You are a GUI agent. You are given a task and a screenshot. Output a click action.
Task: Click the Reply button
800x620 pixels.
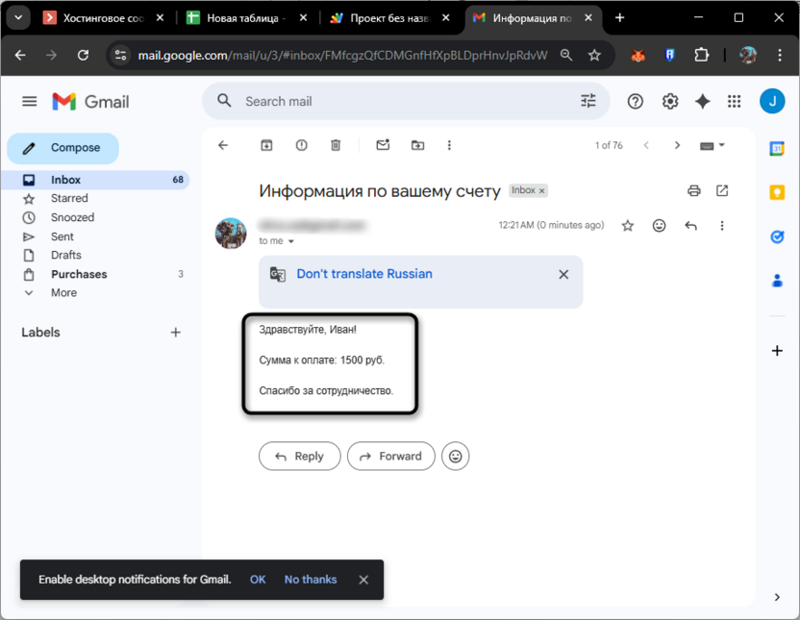[x=299, y=456]
